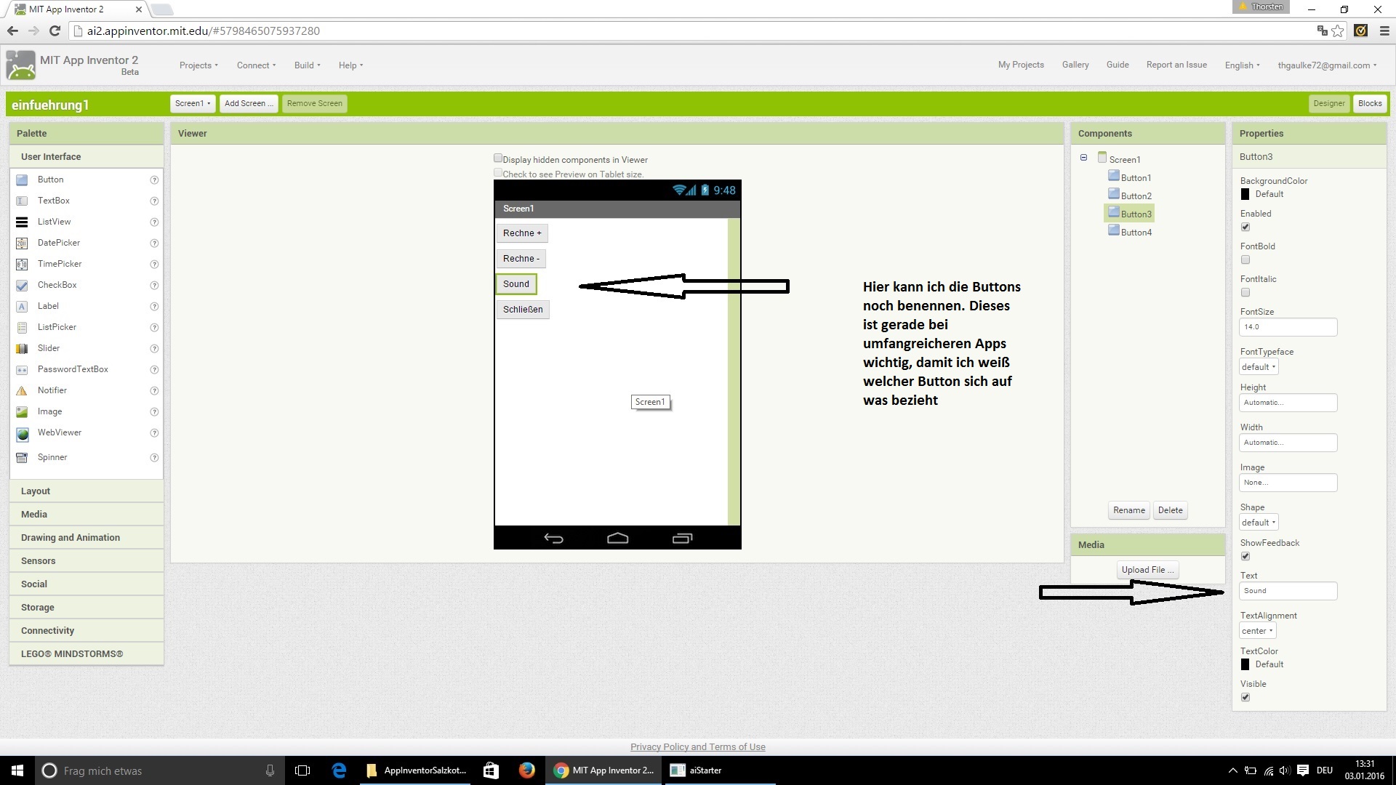
Task: Select the Notifier palette icon
Action: (22, 390)
